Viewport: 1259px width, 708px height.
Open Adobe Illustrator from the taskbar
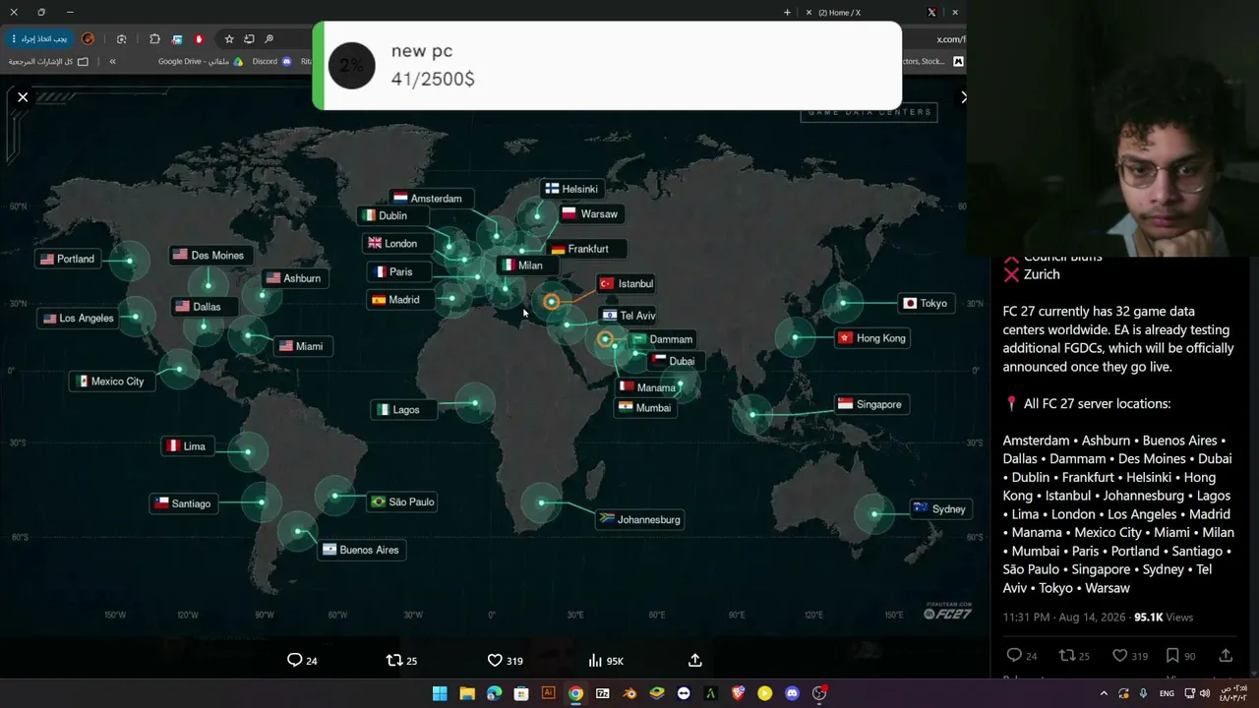click(x=549, y=693)
